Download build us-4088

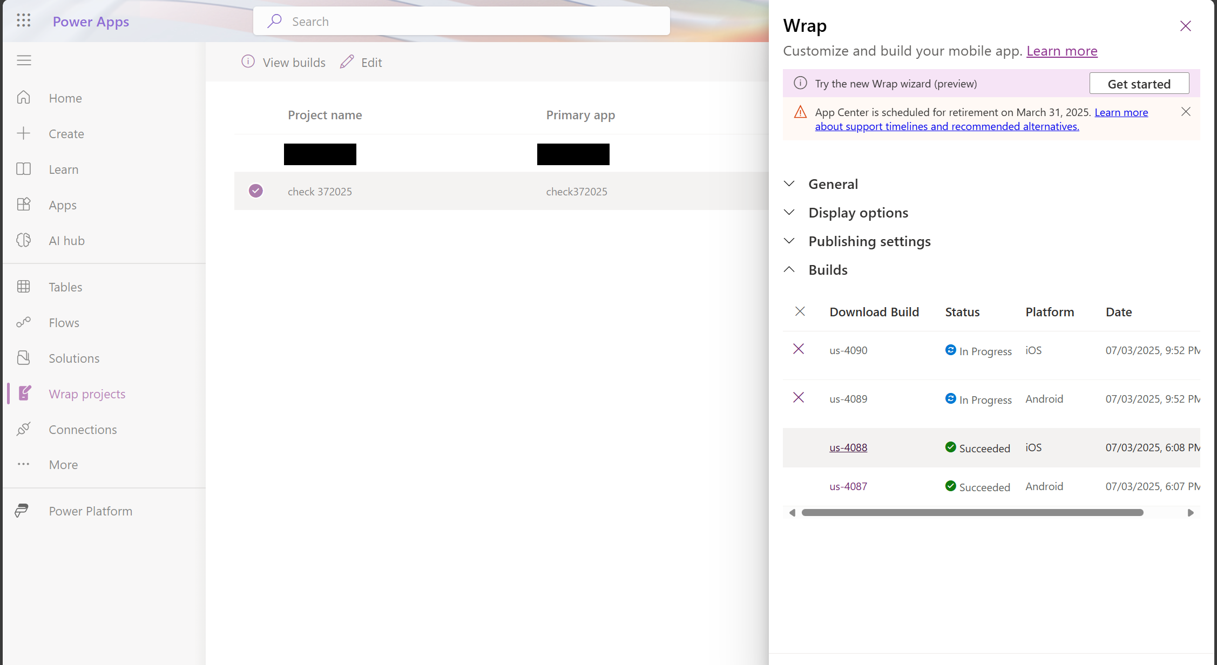click(x=848, y=447)
